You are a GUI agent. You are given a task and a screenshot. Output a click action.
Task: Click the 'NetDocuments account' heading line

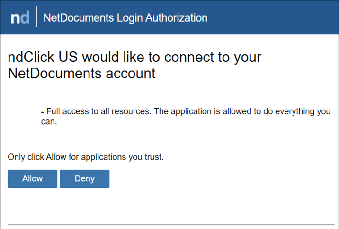click(81, 74)
